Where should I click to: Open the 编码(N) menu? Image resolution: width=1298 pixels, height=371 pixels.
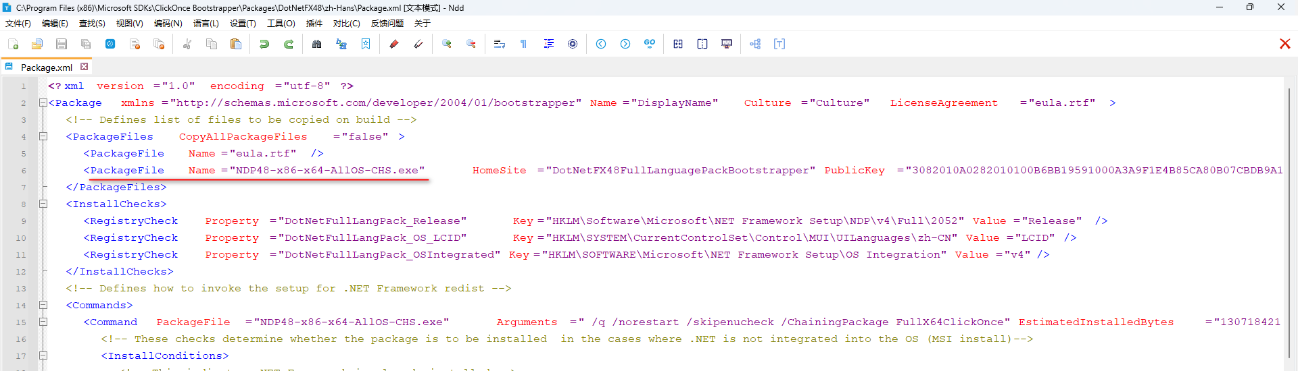coord(168,24)
